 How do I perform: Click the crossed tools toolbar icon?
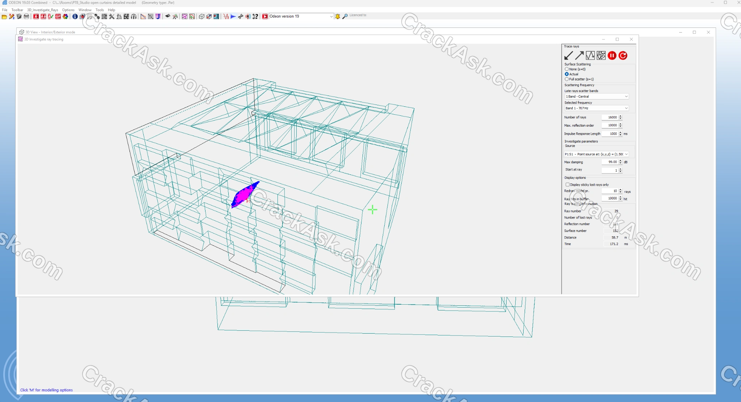coord(111,17)
